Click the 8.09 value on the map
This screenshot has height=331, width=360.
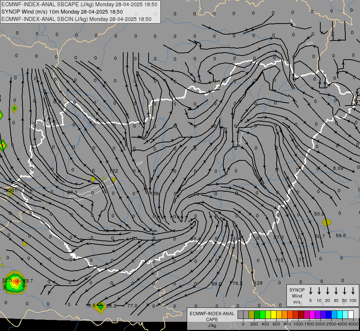(338, 168)
